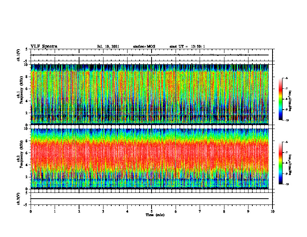
Task: Click the ch.2 "Frequency (kHz)" axis label
Action: [x=22, y=154]
